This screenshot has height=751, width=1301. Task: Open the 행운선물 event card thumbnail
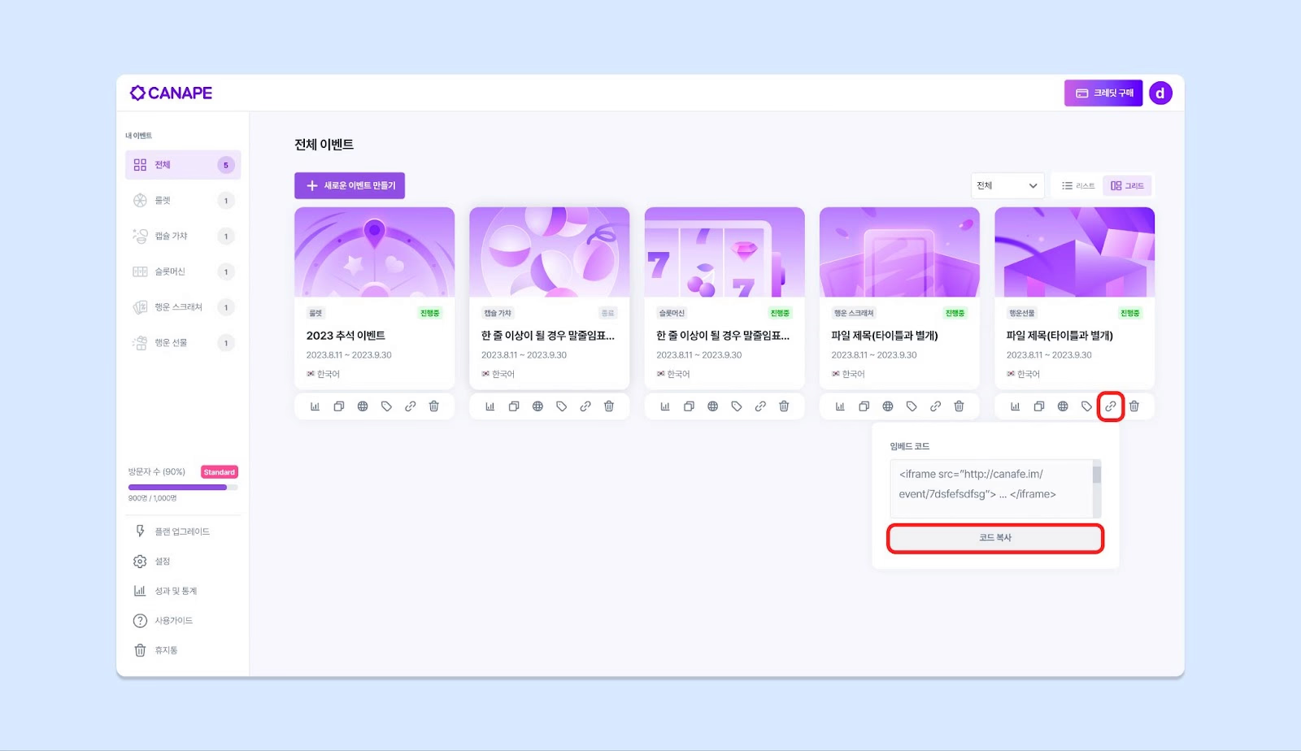coord(1074,252)
